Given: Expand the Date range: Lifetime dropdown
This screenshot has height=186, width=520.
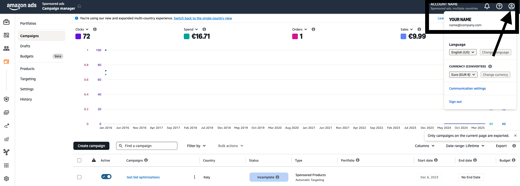Looking at the screenshot, I should [x=465, y=146].
